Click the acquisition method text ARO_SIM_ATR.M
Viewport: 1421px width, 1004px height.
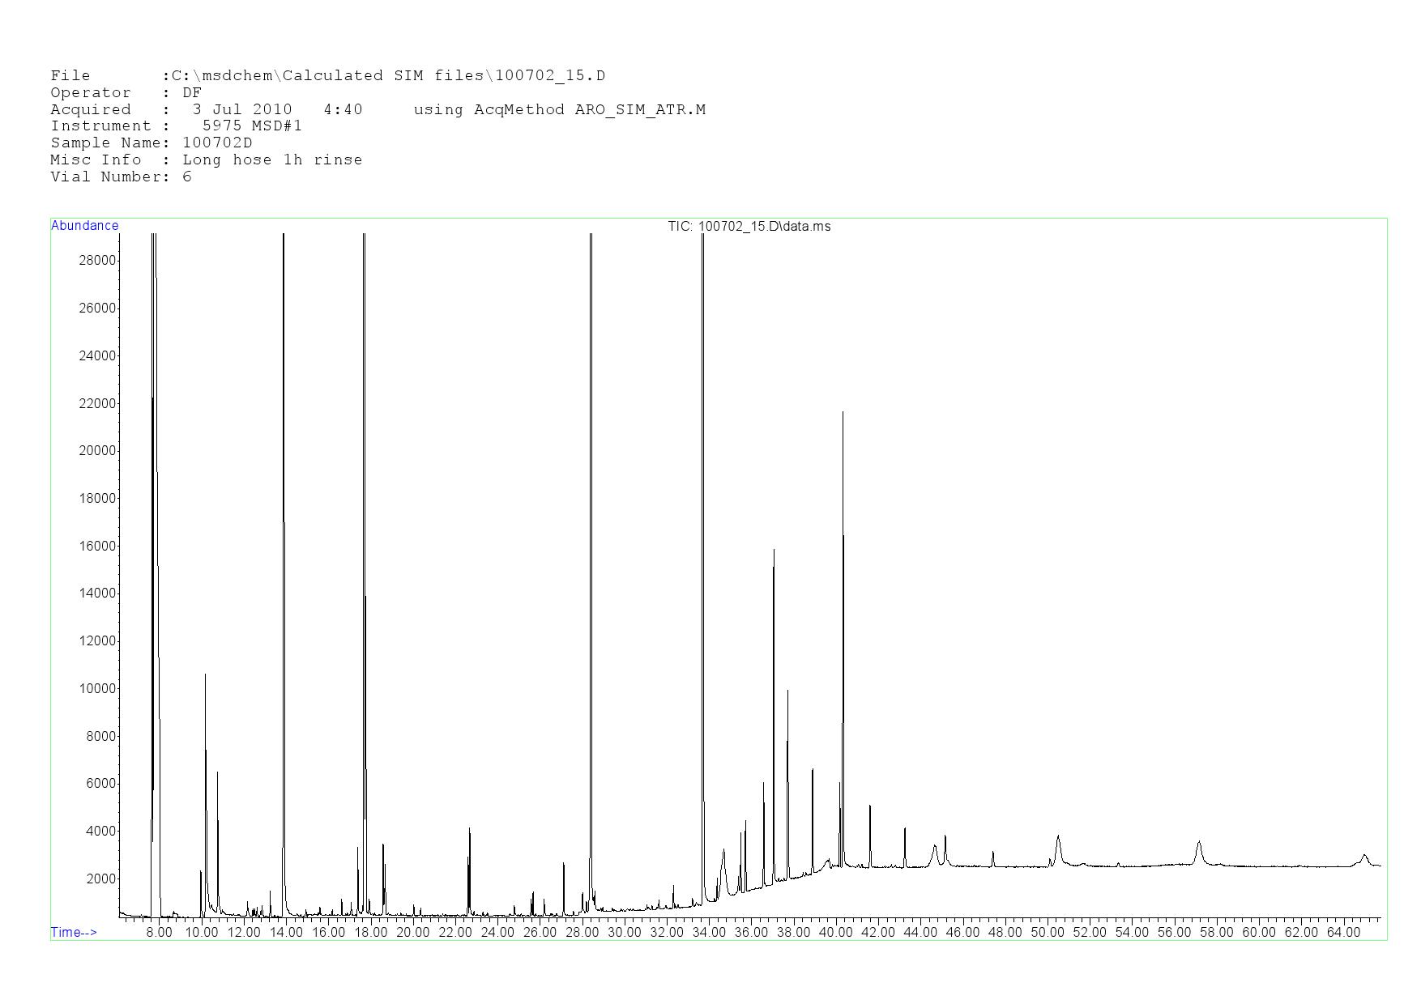pyautogui.click(x=639, y=110)
